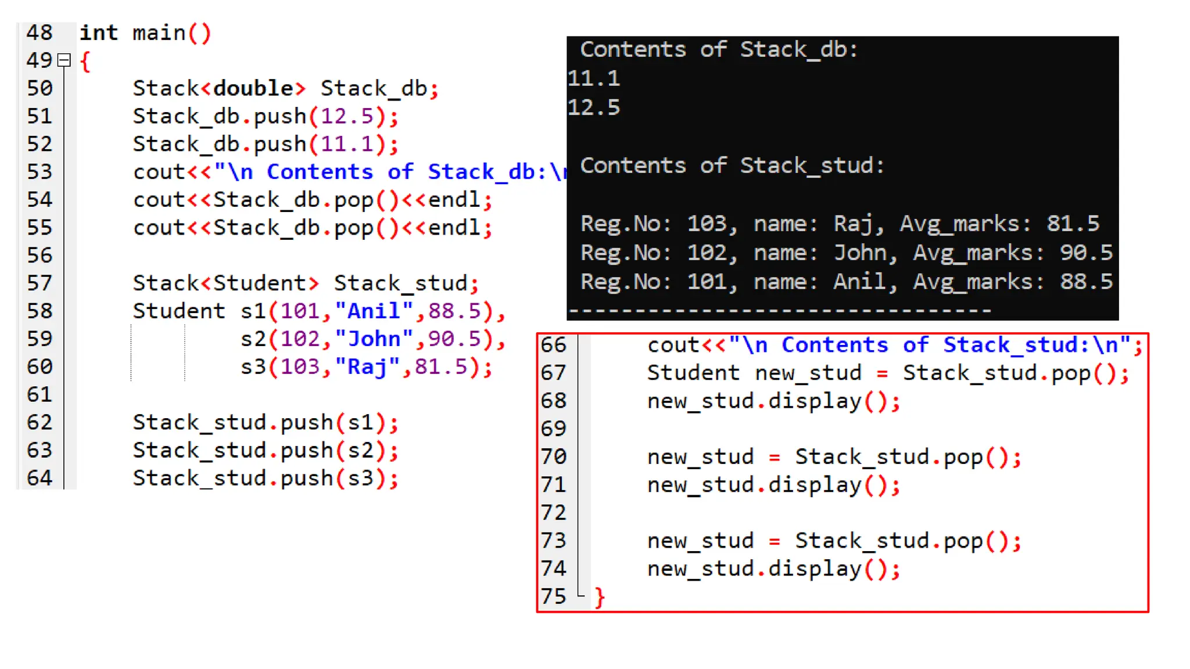
Task: Click console row for Reg.No 102 John
Action: coord(847,253)
